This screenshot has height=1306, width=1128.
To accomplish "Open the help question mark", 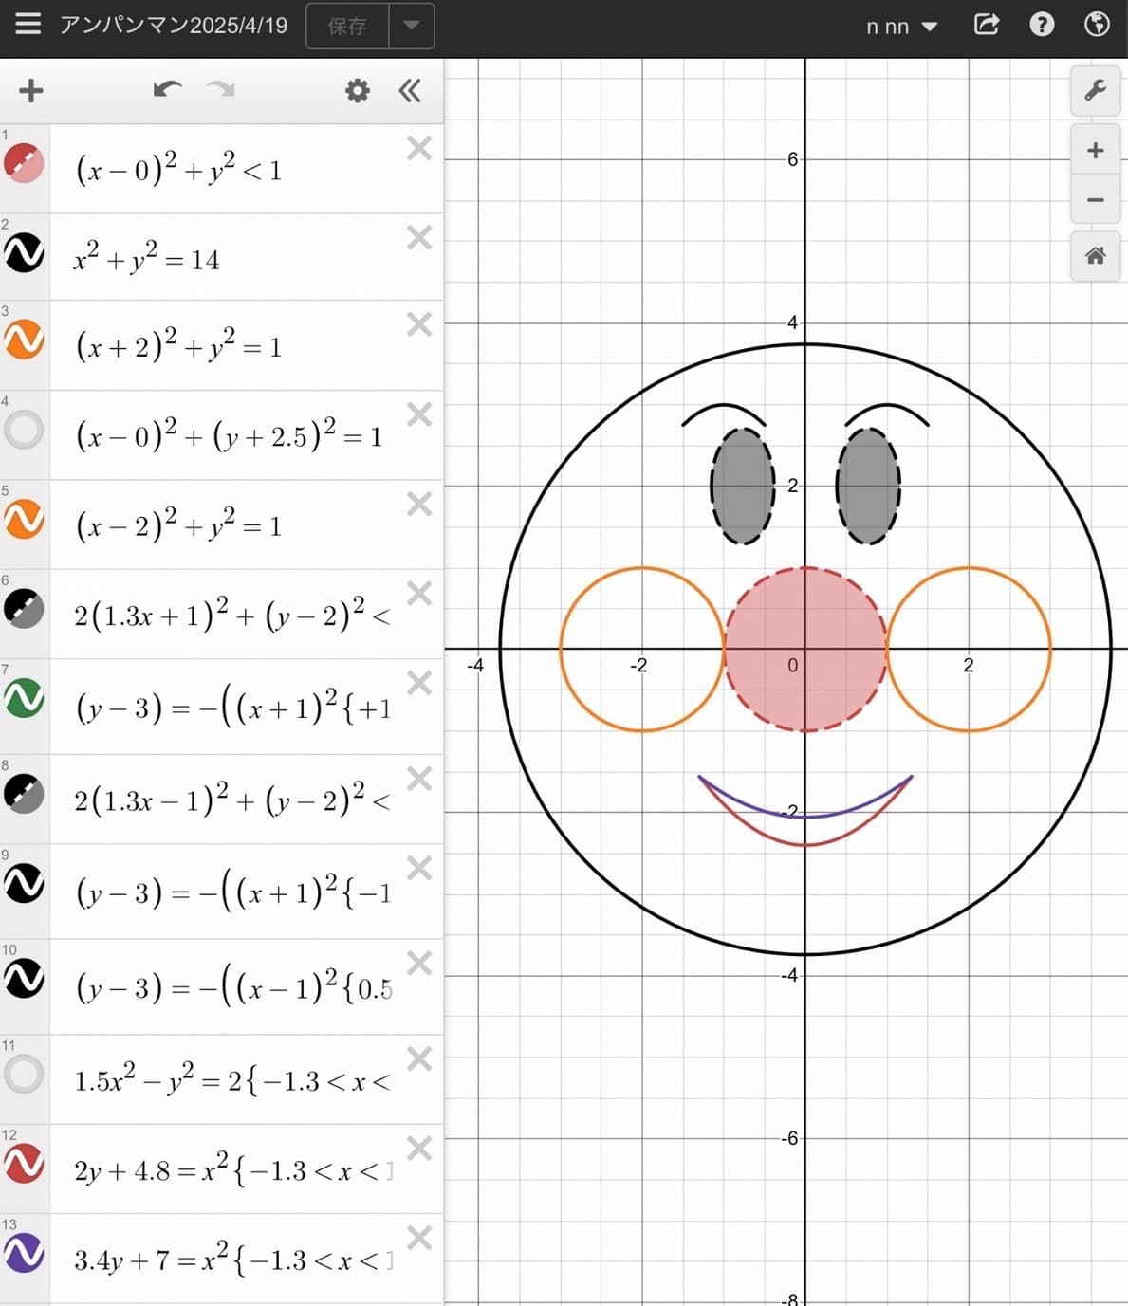I will click(1042, 25).
